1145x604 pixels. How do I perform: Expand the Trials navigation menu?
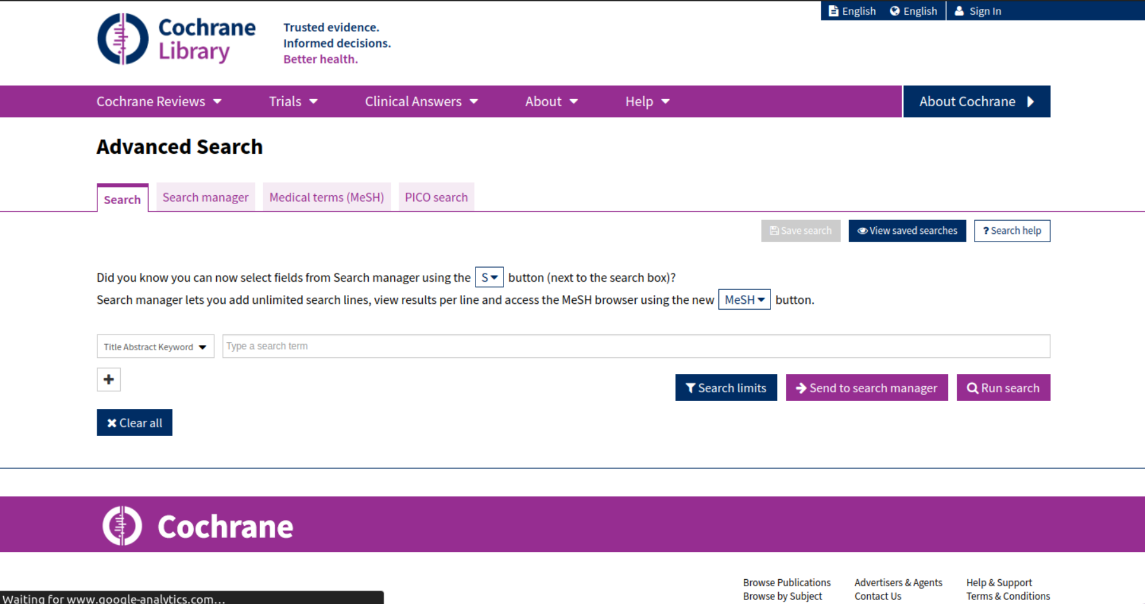coord(293,102)
